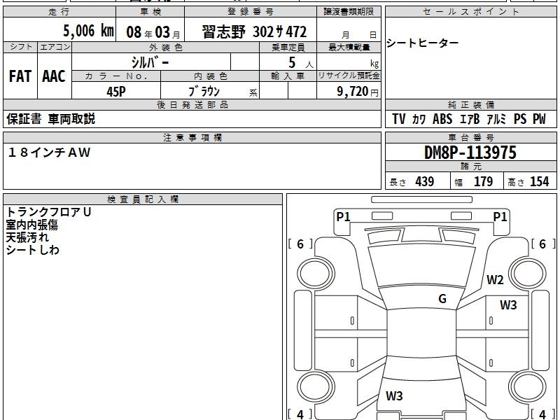Viewport: 560px width, 420px height.
Task: Click inspector note シートしわ
Action: pyautogui.click(x=32, y=250)
